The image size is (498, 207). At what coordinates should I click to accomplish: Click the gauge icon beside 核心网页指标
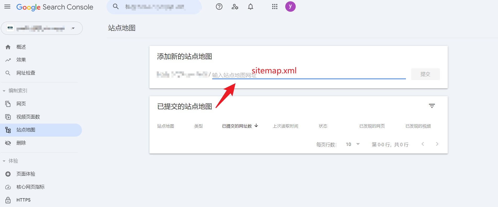click(8, 187)
